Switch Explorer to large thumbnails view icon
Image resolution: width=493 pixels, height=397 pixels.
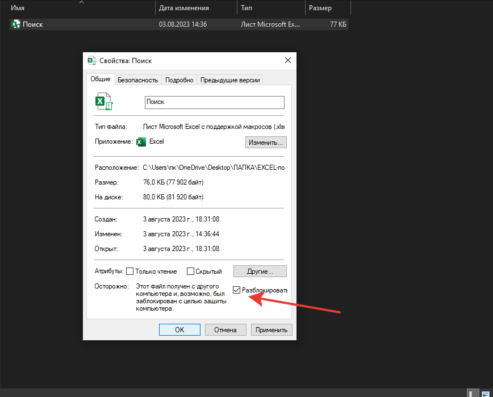pyautogui.click(x=486, y=394)
